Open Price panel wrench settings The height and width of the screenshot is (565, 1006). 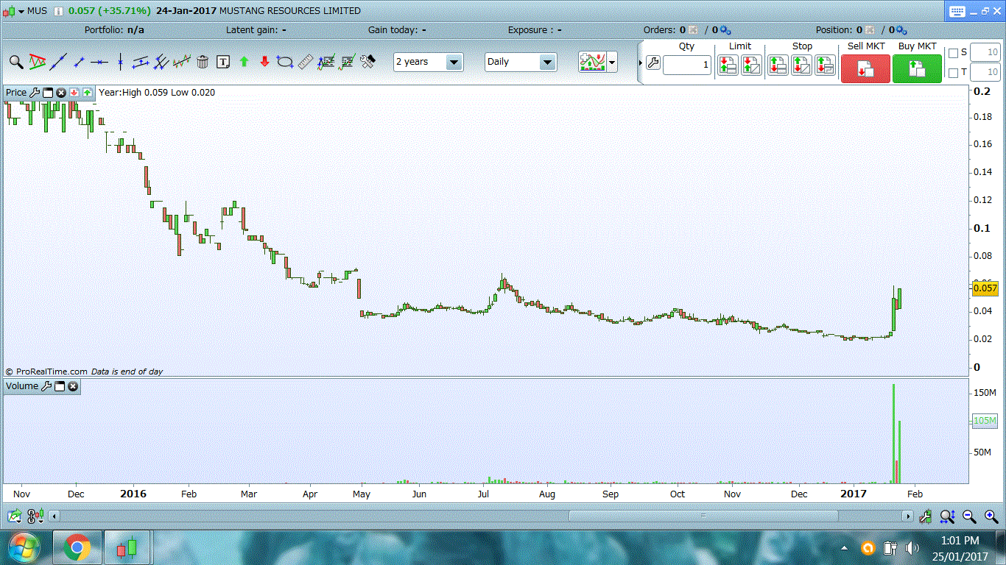[34, 93]
